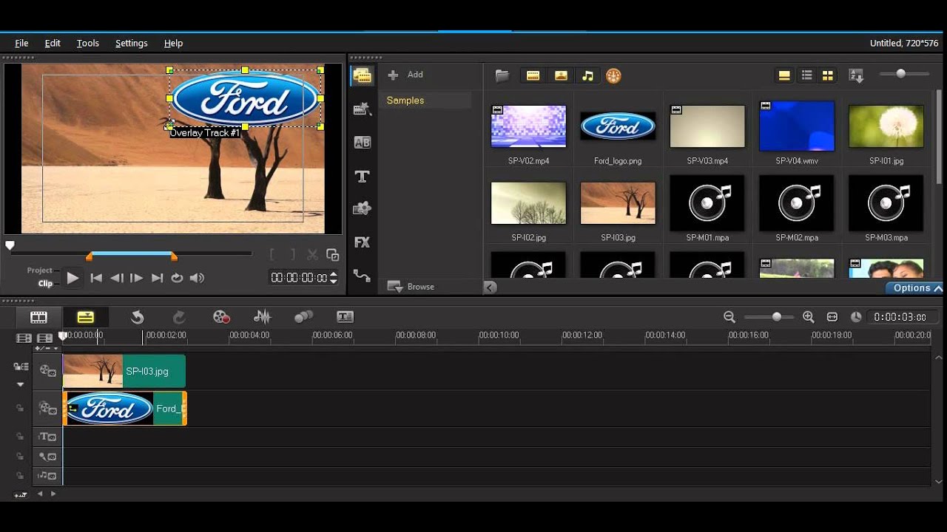The image size is (947, 532).
Task: Step to previous frame
Action: [x=116, y=278]
